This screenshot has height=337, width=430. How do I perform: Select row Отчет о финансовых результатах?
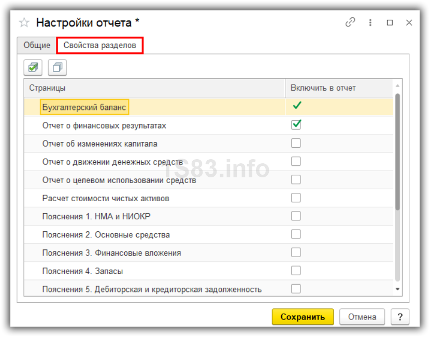[209, 125]
